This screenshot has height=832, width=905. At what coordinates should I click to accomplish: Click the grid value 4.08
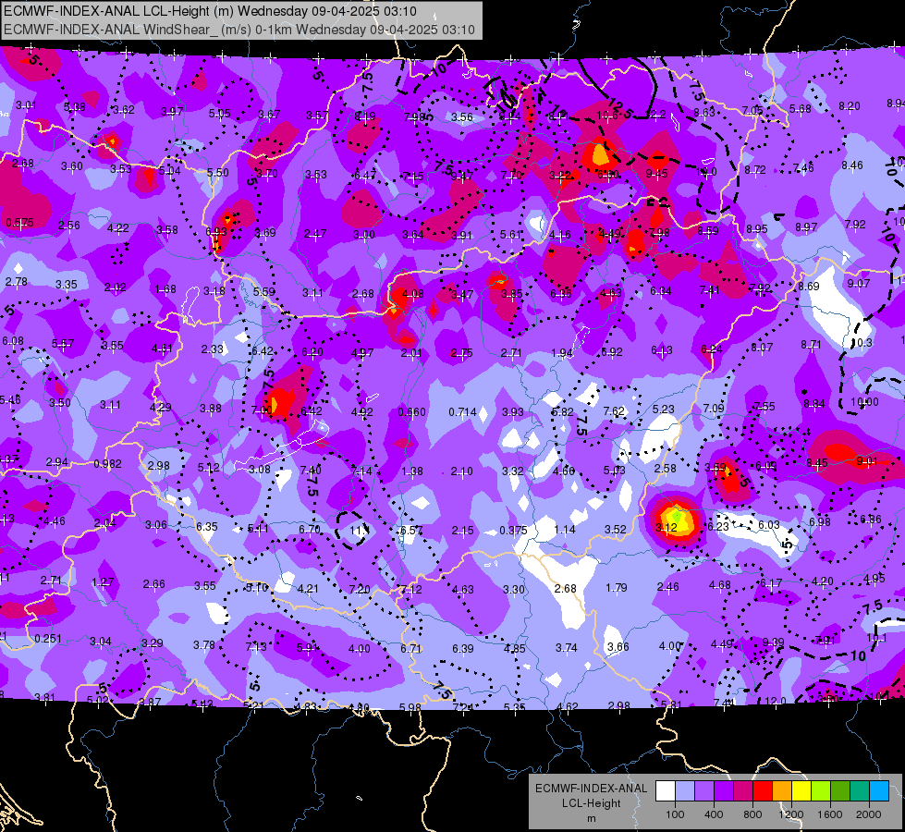coord(412,294)
